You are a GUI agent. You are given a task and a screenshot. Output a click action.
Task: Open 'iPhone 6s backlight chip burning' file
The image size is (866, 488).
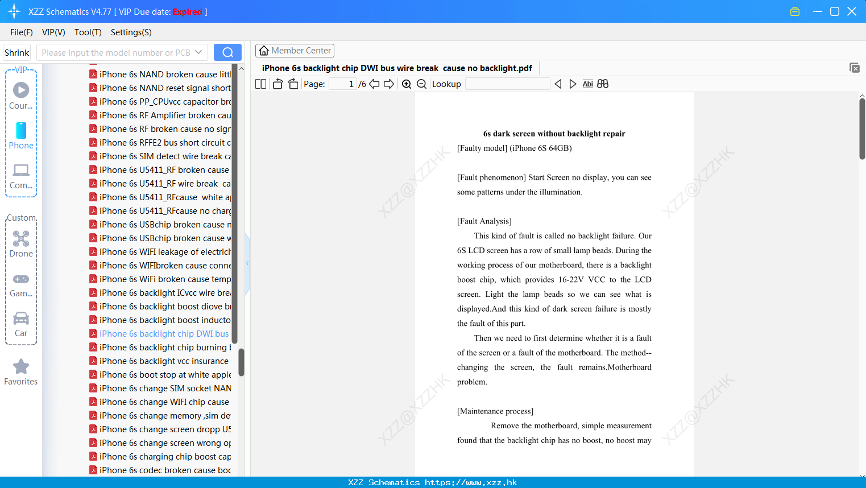click(x=160, y=348)
